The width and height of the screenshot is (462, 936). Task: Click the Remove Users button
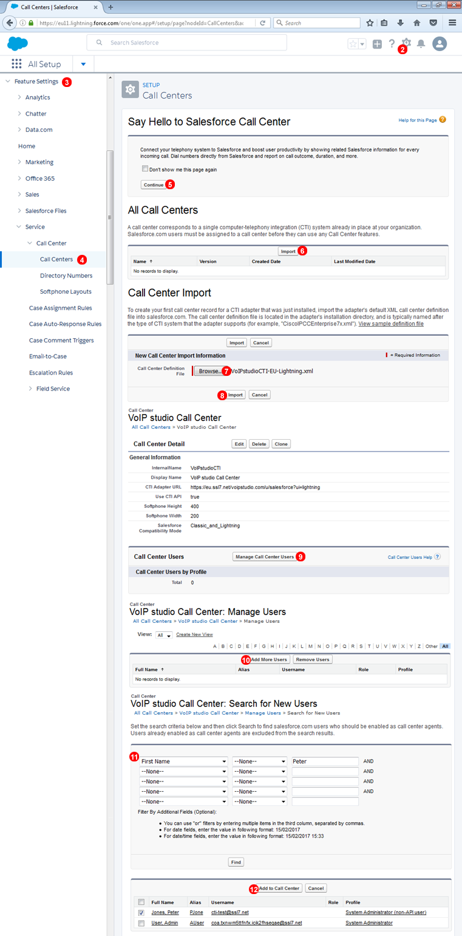pyautogui.click(x=313, y=659)
